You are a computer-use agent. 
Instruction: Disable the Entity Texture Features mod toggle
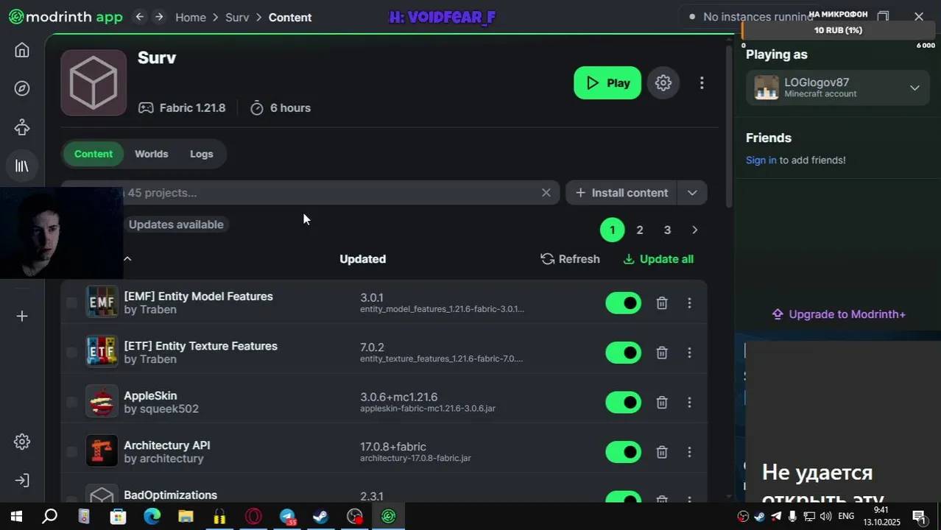(x=624, y=353)
